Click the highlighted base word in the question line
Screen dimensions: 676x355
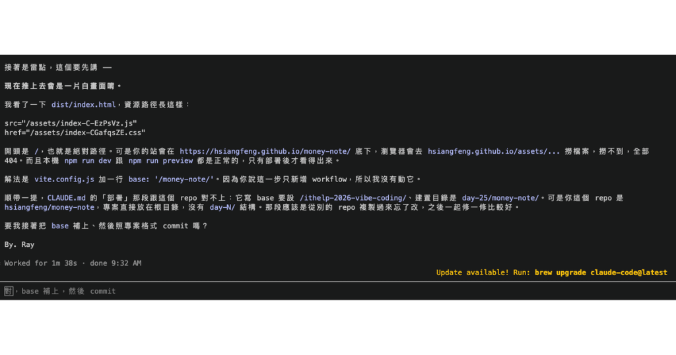point(60,226)
